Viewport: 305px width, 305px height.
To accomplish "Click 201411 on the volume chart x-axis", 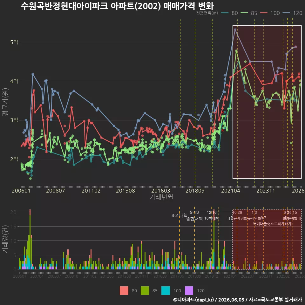I will [x=142, y=276].
